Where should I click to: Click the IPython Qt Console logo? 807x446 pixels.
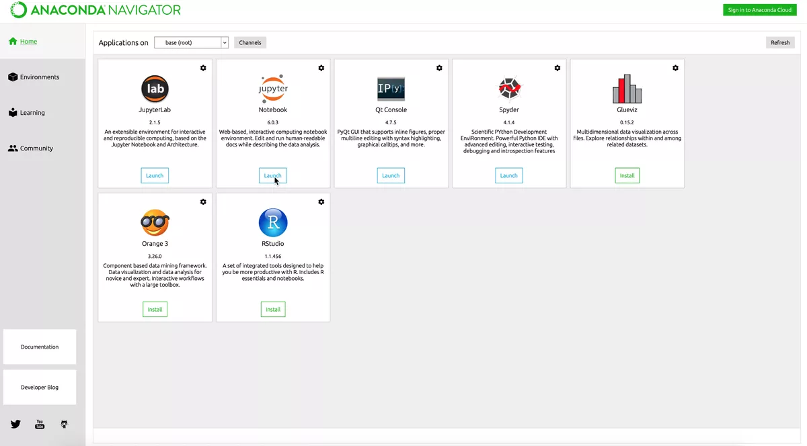click(x=391, y=89)
